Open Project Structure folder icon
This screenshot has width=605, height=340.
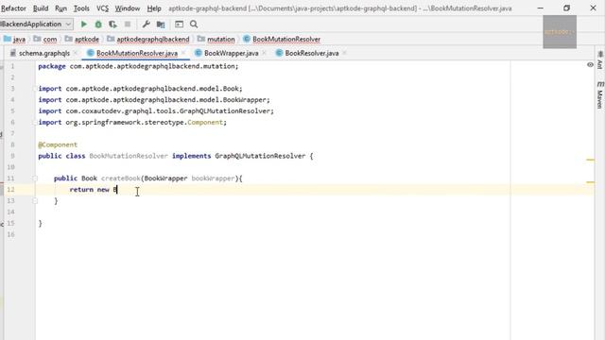pos(161,25)
